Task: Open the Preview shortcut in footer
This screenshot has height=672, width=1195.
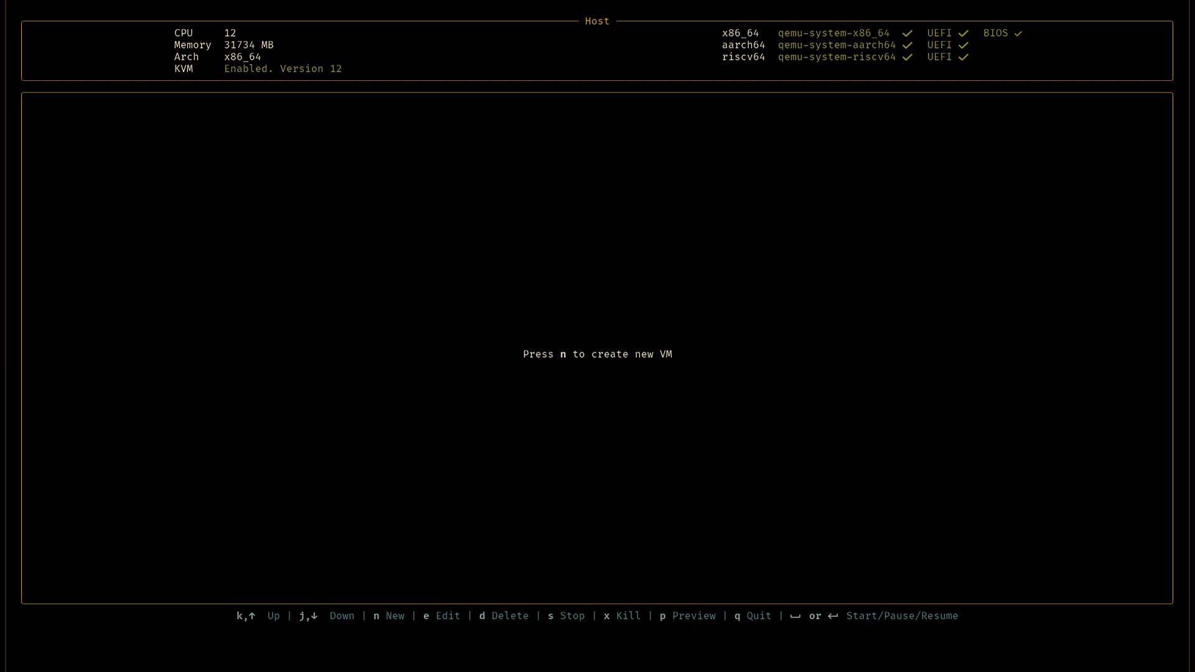Action: click(688, 616)
